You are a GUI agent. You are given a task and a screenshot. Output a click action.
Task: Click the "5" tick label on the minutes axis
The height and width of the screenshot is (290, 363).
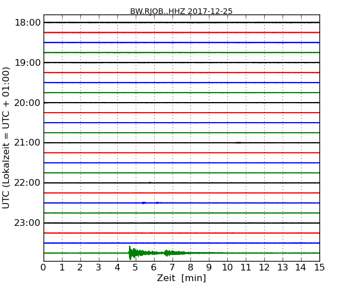136,268
